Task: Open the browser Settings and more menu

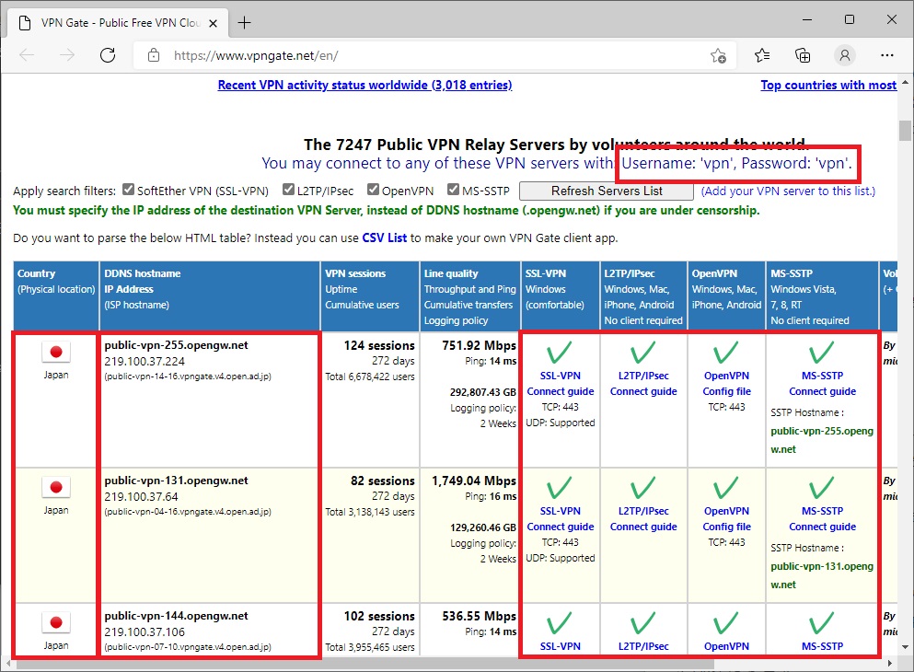Action: [x=887, y=55]
